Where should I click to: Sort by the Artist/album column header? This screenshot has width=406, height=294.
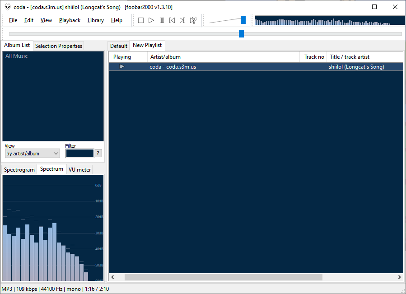[x=224, y=57]
